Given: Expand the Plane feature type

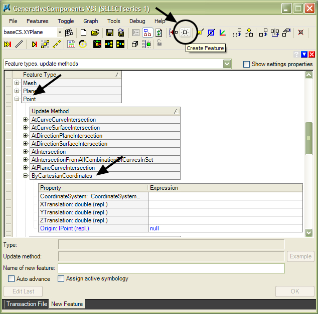Looking at the screenshot, I should pos(17,91).
